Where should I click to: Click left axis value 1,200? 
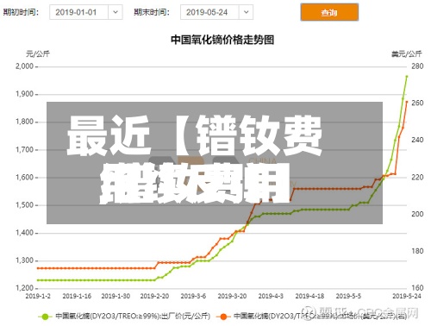[24, 288]
